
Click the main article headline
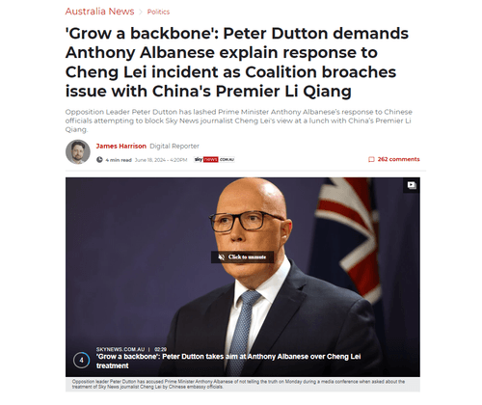coord(237,62)
